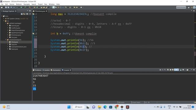Screen dimensions: 196x110
Task: Collapse the OCA project node
Action: (x=2, y=16)
